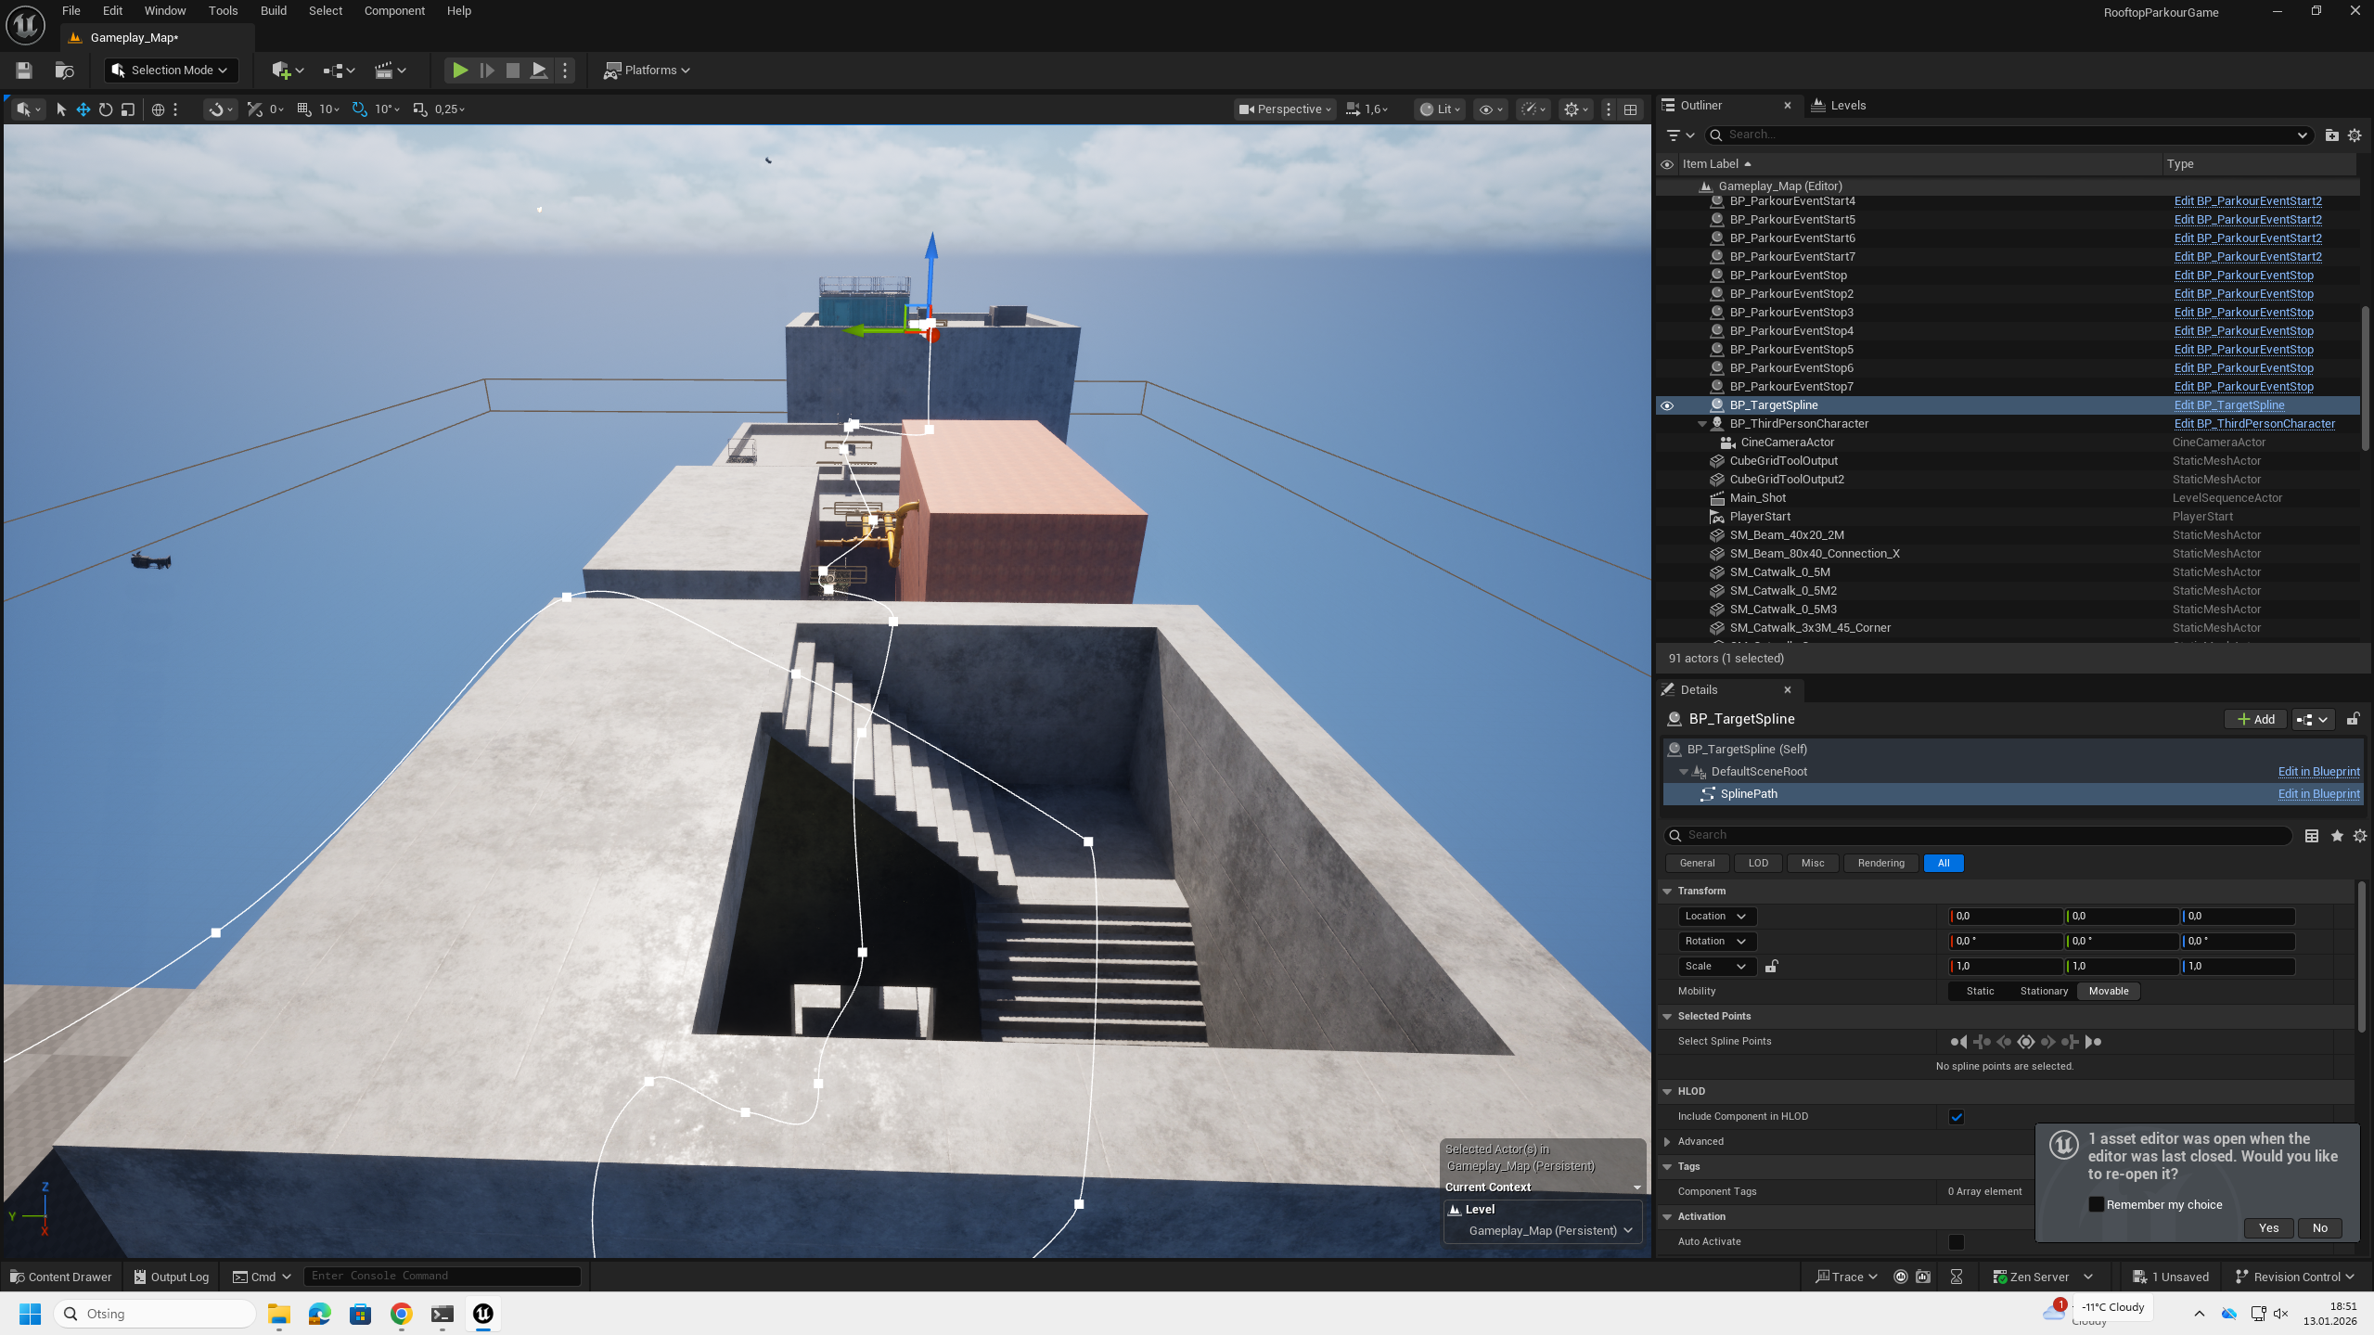Click the Edit BP_TargetSpline link

(x=2228, y=405)
